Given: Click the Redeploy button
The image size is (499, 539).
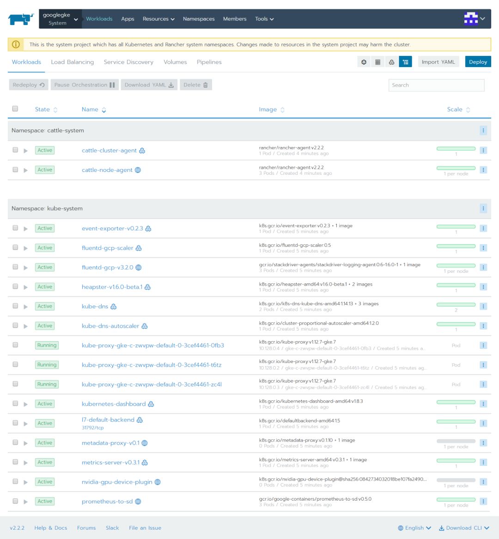Looking at the screenshot, I should pyautogui.click(x=29, y=85).
